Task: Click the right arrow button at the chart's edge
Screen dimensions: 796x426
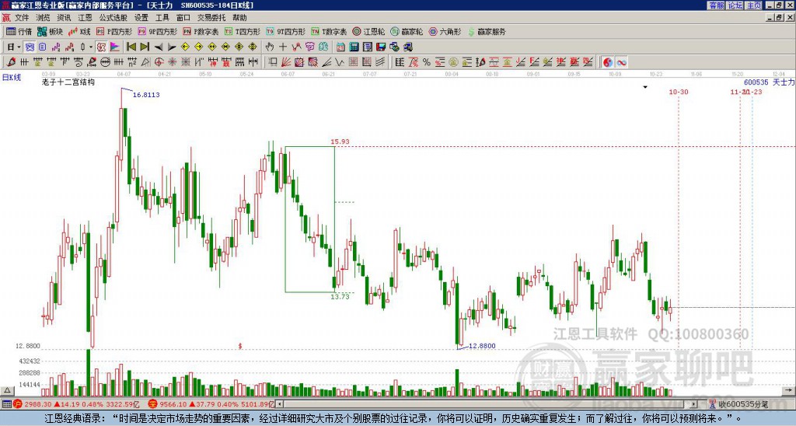Action: (789, 390)
